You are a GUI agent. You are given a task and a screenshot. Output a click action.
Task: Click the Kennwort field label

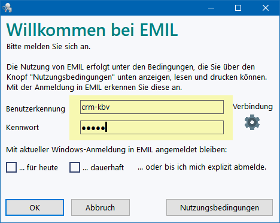(23, 127)
